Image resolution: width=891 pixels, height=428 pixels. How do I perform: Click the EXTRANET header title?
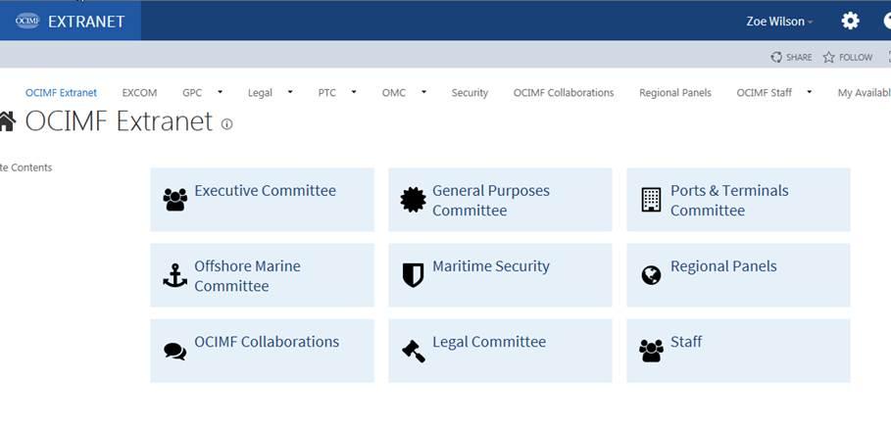(86, 22)
